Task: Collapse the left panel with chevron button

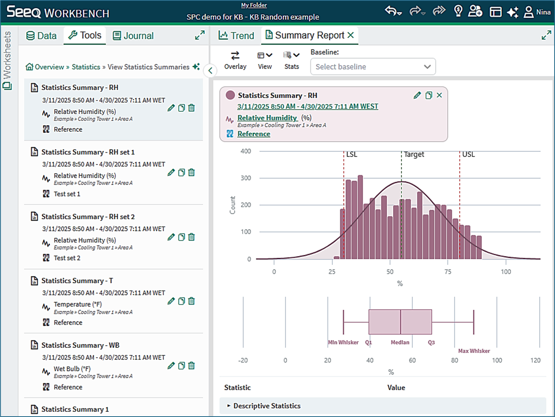Action: click(210, 71)
